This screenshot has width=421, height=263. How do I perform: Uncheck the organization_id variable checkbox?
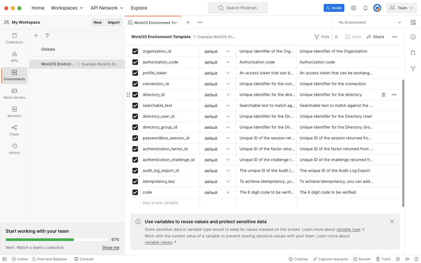coord(135,51)
